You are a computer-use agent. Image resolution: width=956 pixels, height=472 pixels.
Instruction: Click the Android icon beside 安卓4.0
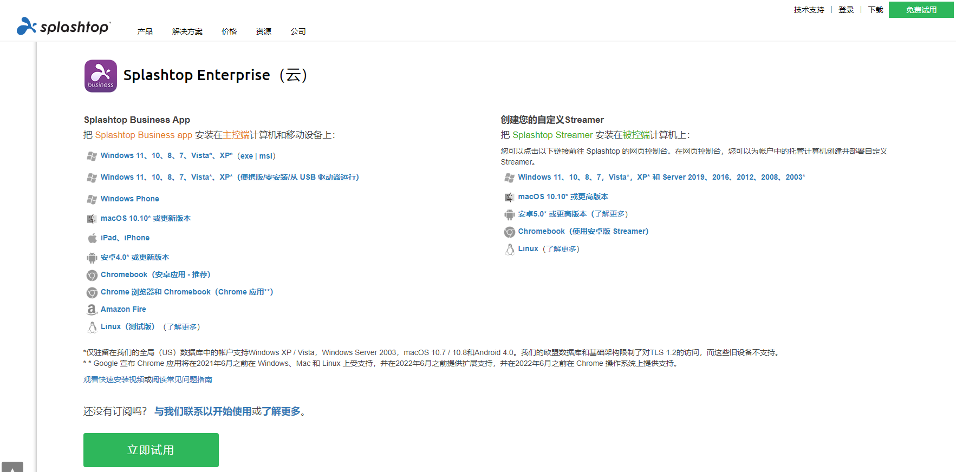[92, 258]
